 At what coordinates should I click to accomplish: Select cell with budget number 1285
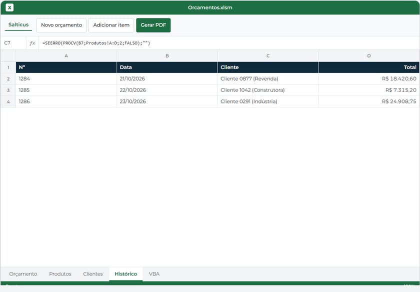66,90
